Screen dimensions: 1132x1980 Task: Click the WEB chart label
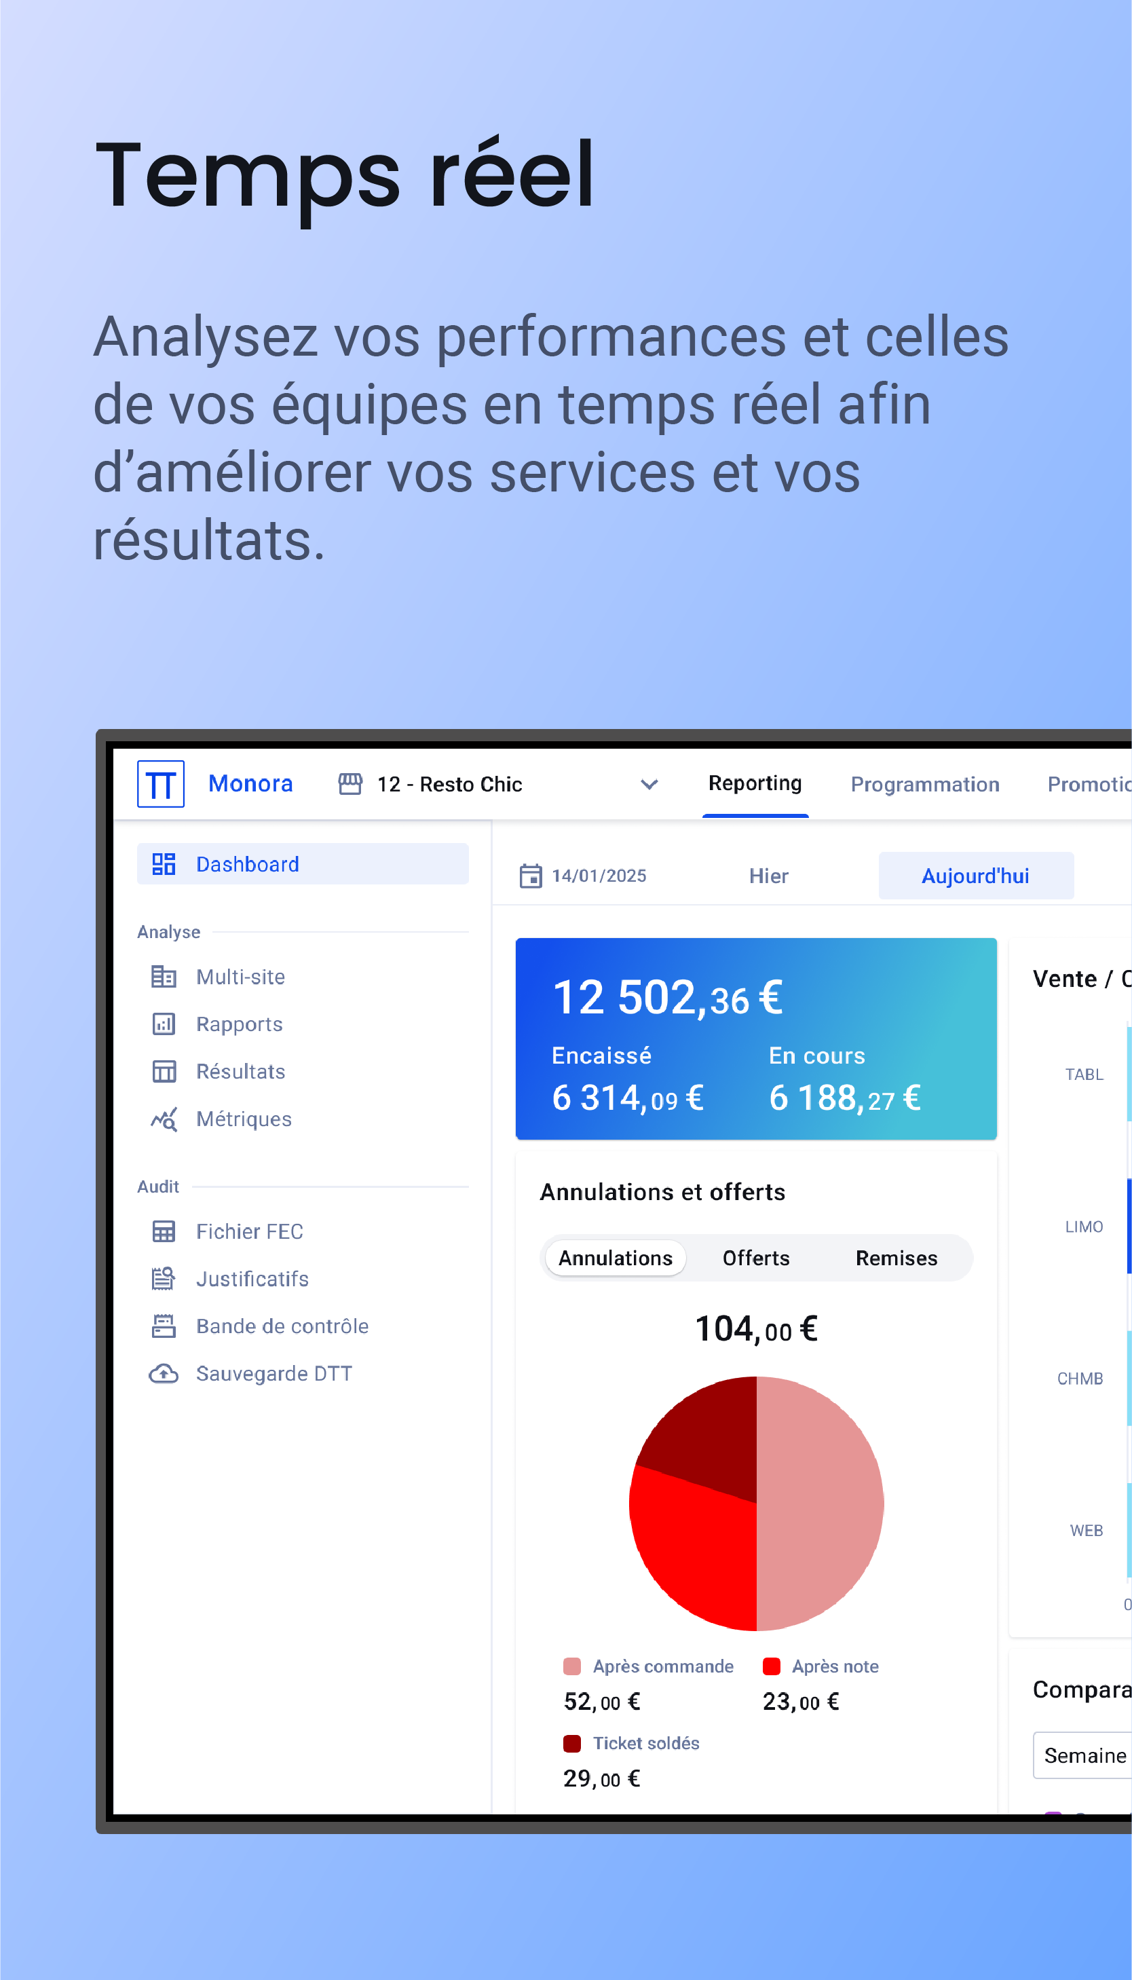coord(1086,1531)
